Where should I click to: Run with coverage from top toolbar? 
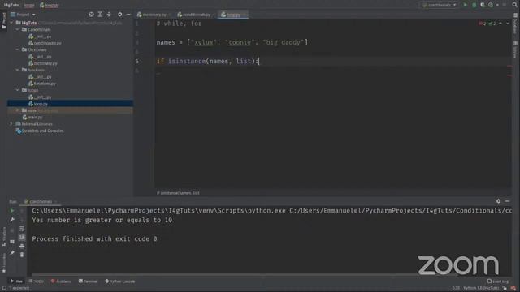click(483, 5)
